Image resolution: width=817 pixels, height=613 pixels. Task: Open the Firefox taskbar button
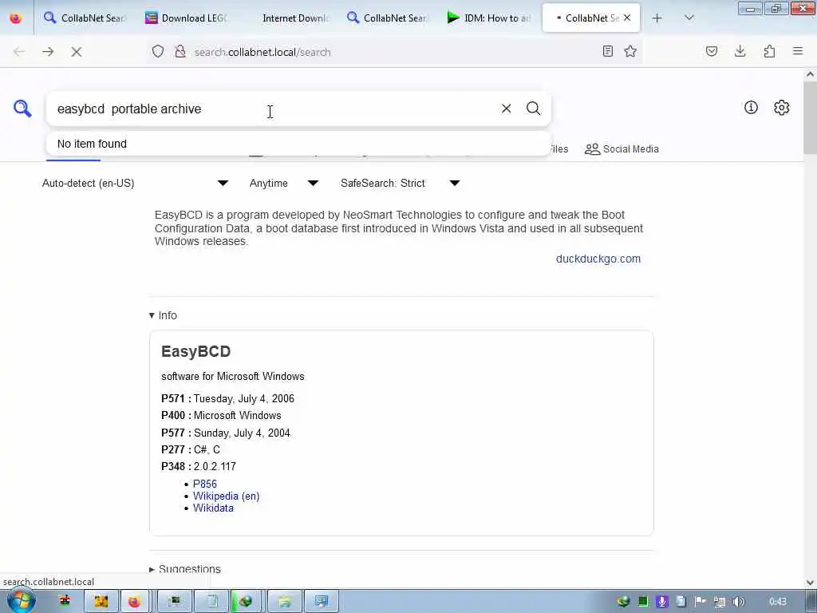click(134, 602)
